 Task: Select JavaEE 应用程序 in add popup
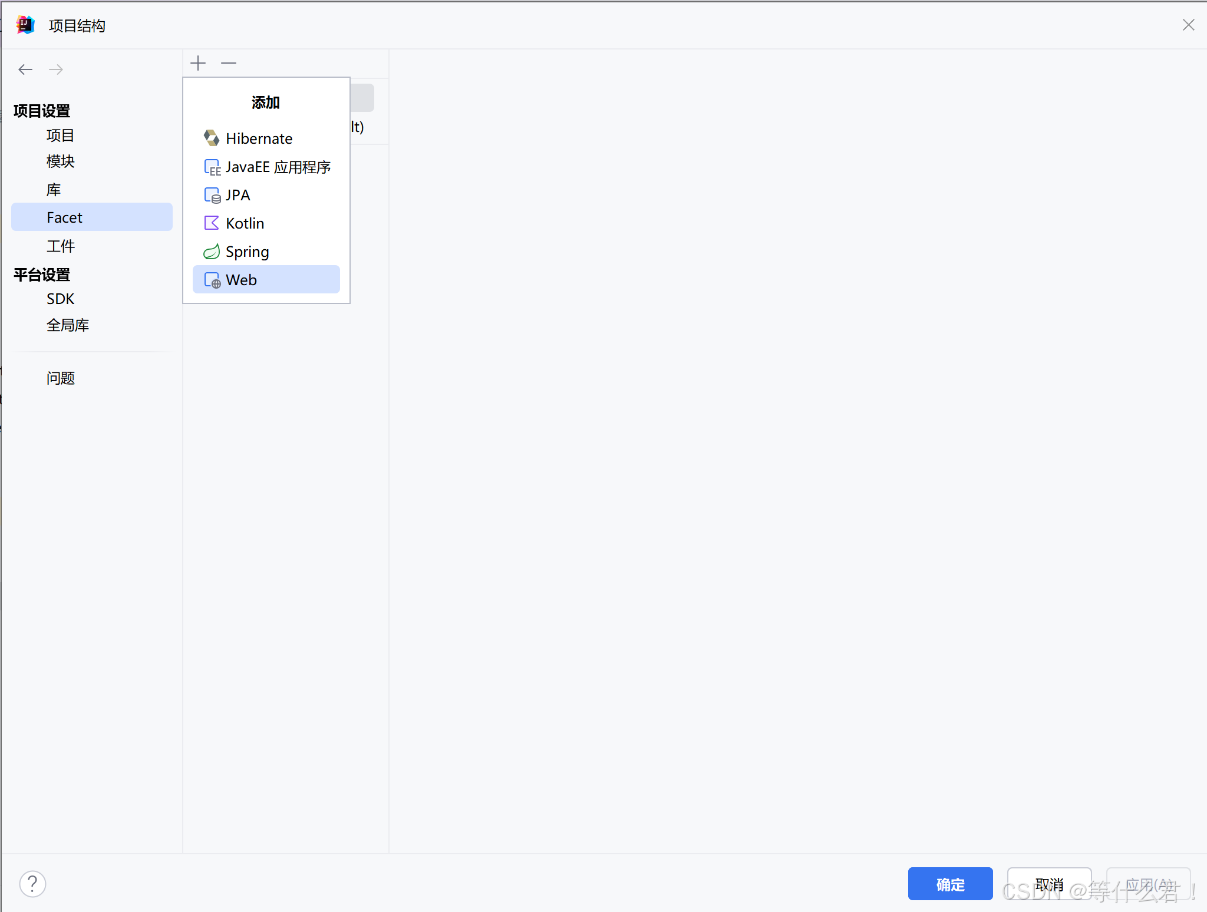pos(278,167)
